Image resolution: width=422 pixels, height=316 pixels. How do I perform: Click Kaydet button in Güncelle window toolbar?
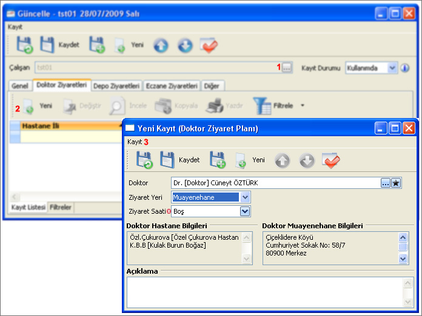(x=60, y=45)
